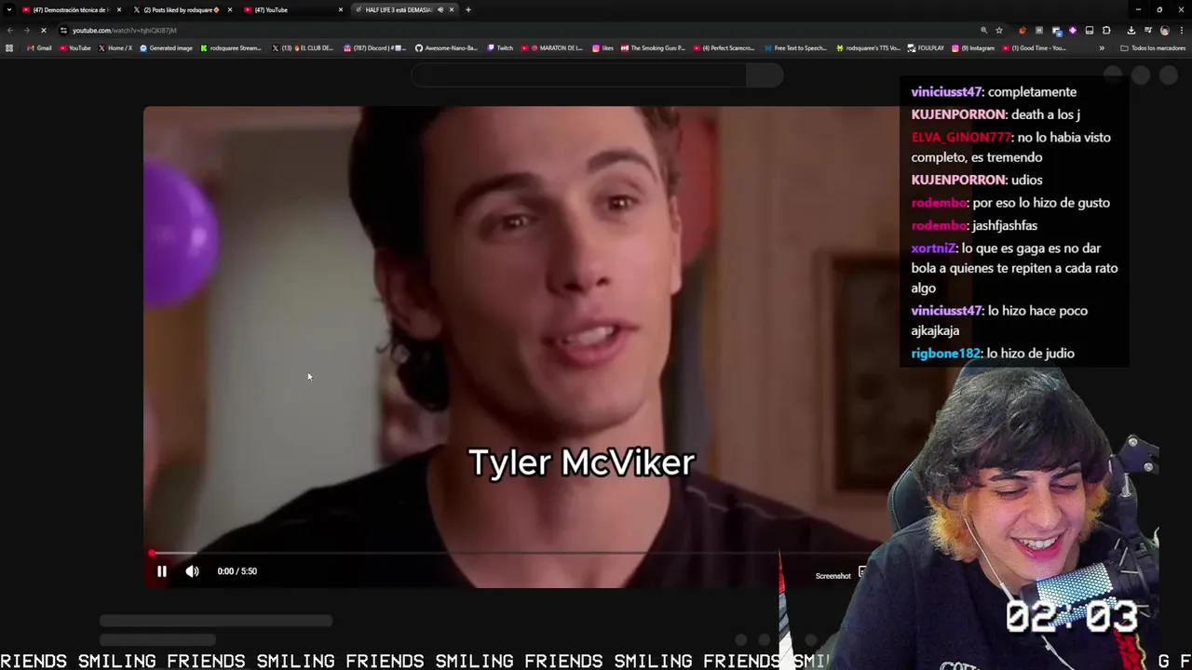Open the MARATON DE L bookmark
The image size is (1192, 670).
(x=552, y=47)
